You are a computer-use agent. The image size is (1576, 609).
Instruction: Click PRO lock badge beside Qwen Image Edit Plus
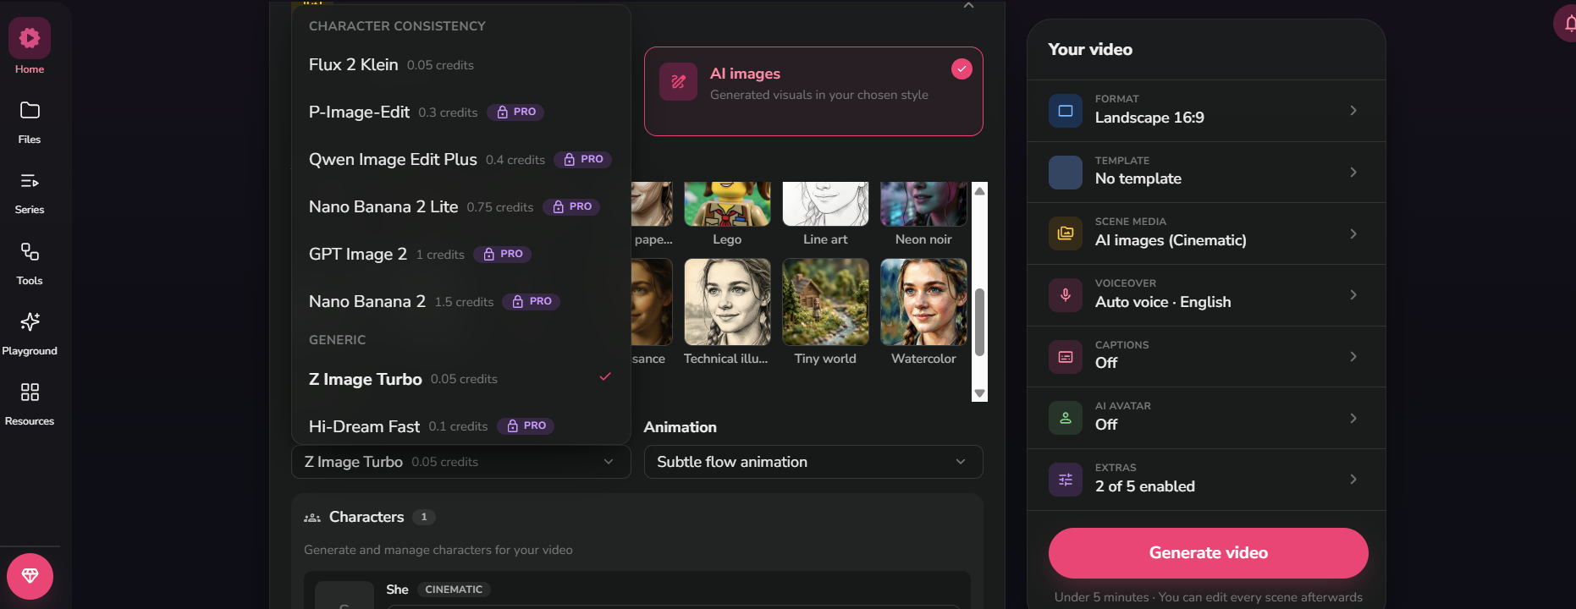pyautogui.click(x=583, y=159)
